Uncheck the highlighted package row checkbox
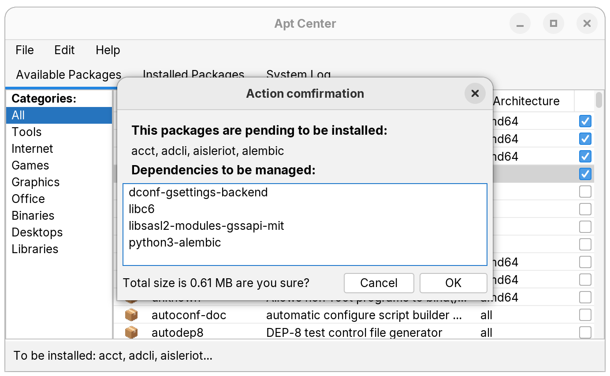Viewport: 610px width, 376px height. (585, 174)
